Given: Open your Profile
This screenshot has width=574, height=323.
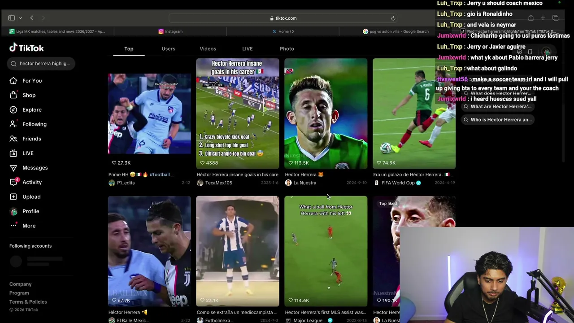Looking at the screenshot, I should coord(30,211).
